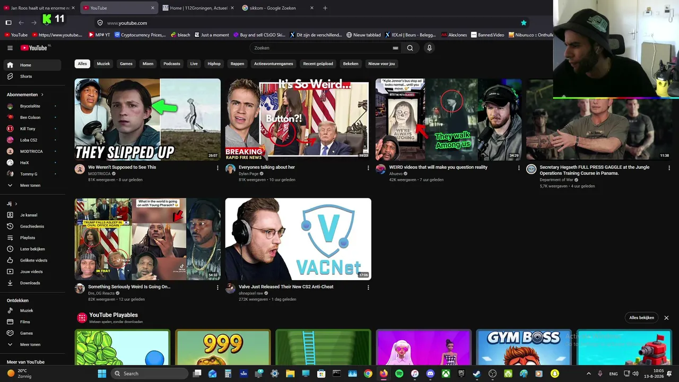Select the Alles filter chip
This screenshot has height=382, width=679.
coord(82,64)
